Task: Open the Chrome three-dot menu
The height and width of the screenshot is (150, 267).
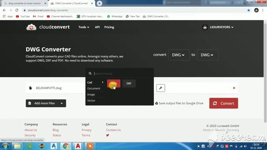Action: (263, 10)
